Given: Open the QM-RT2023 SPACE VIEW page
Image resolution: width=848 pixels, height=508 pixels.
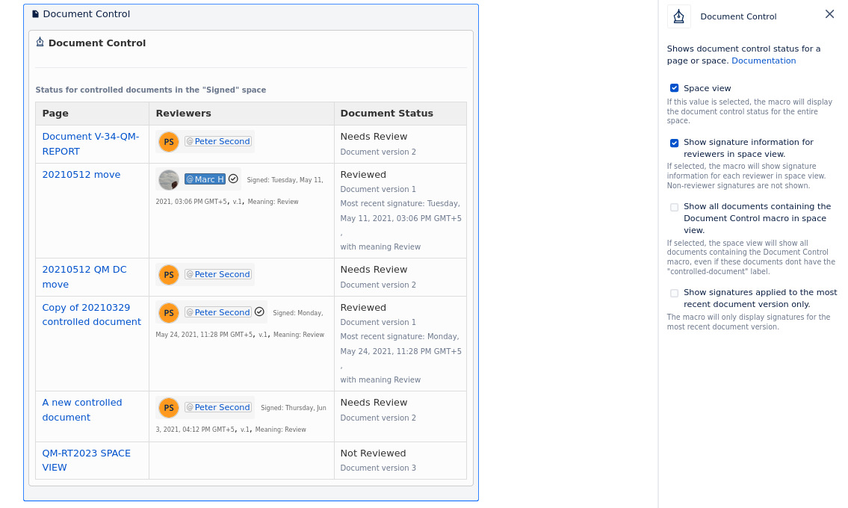Looking at the screenshot, I should click(84, 460).
